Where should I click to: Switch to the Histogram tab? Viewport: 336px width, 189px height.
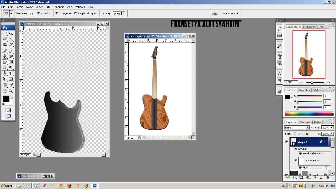(x=309, y=27)
